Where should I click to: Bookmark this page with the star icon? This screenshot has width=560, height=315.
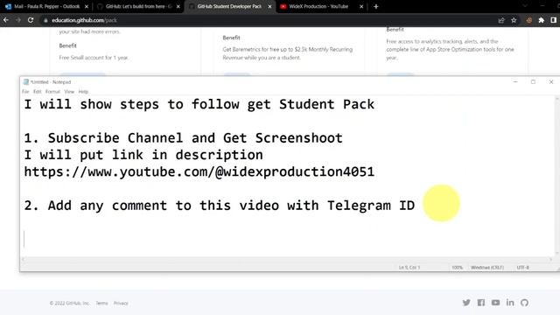tap(514, 20)
